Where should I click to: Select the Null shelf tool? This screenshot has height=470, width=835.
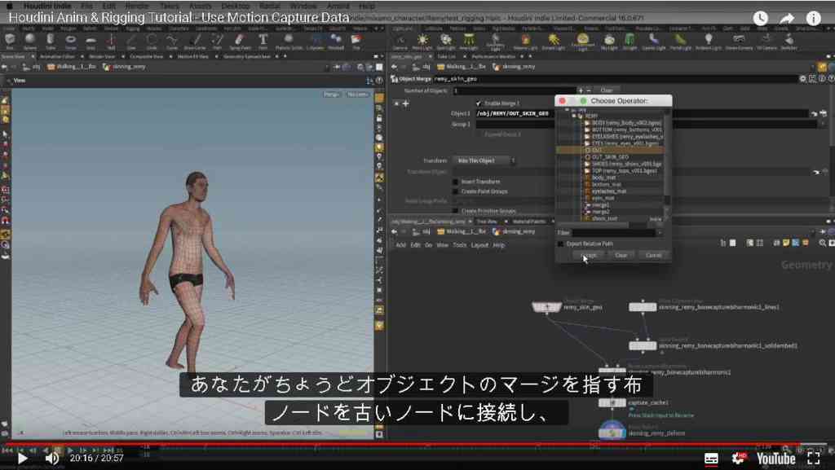coord(111,41)
